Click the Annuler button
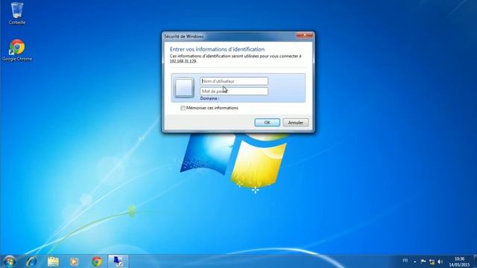Viewport: 477px width, 268px height. click(x=295, y=122)
